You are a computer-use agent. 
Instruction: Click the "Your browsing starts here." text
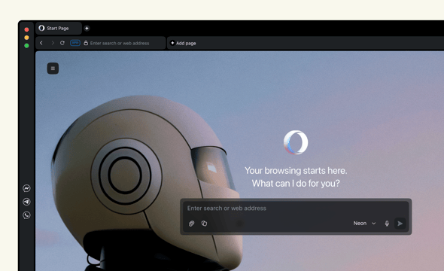pos(296,170)
